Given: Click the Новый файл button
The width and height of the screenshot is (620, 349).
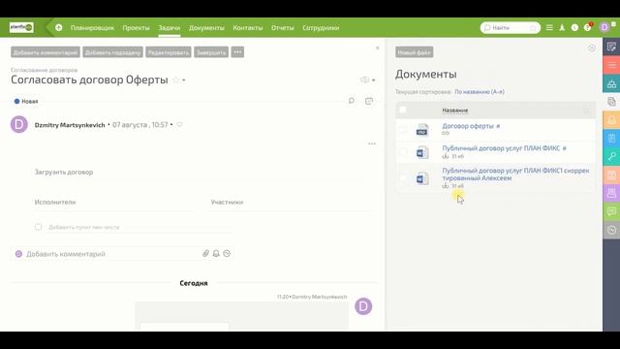Looking at the screenshot, I should [x=414, y=52].
